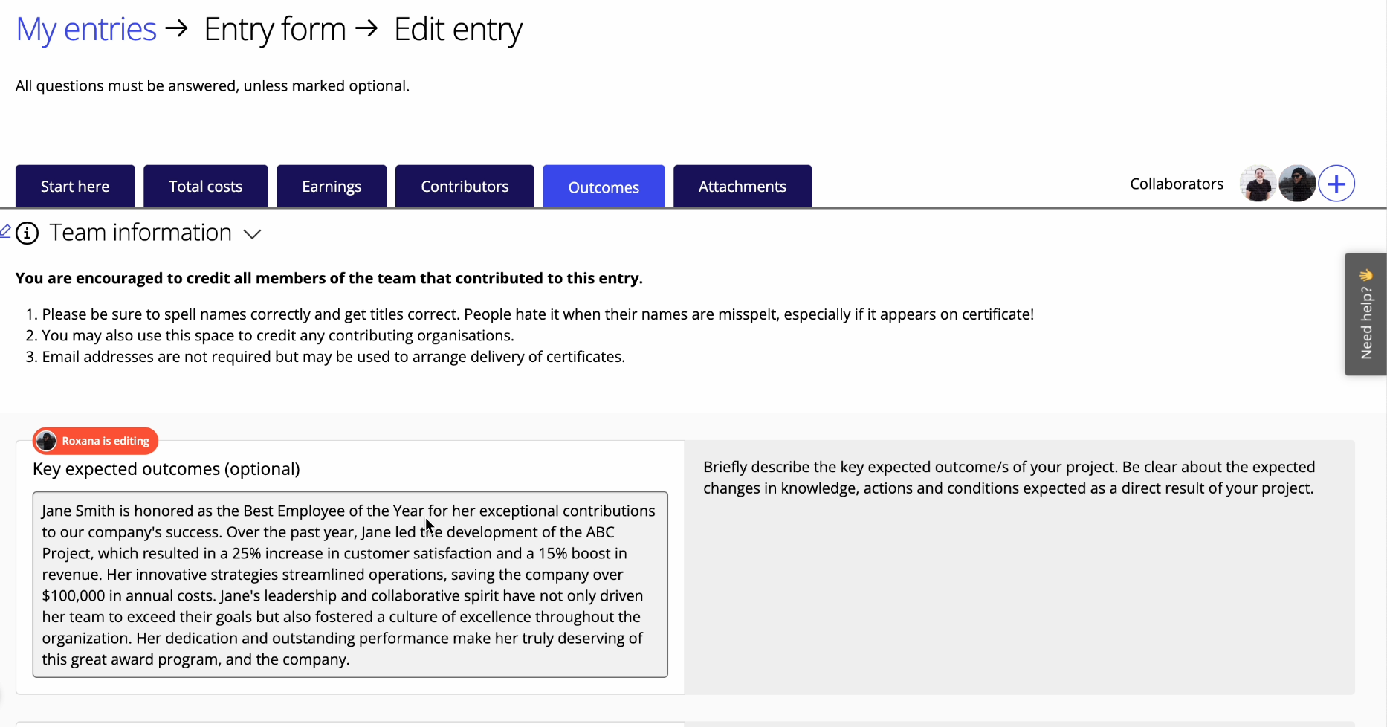Image resolution: width=1387 pixels, height=727 pixels.
Task: Click Roxana's avatar in the editing badge
Action: (x=47, y=441)
